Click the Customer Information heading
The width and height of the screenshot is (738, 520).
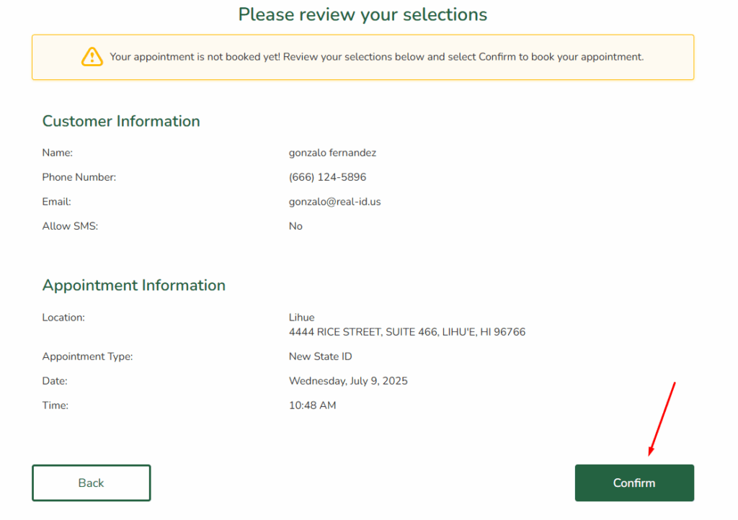pos(121,121)
